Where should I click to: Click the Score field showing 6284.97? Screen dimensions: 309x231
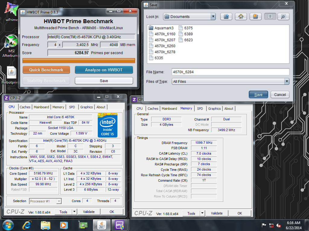coord(68,53)
